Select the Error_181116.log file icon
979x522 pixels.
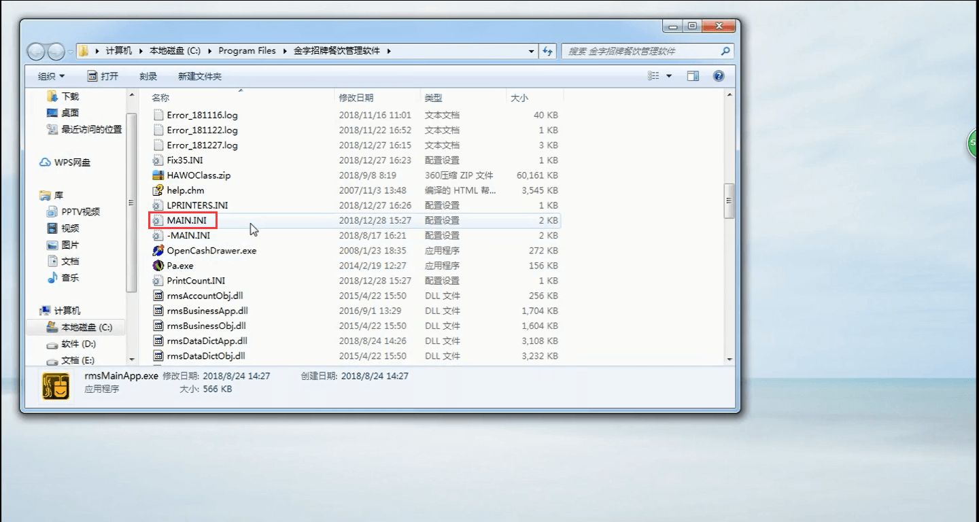[x=158, y=115]
